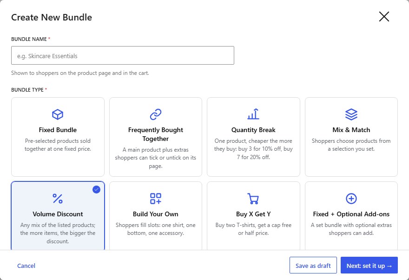Click 'Pre-selected products sold together' description
The image size is (409, 280).
click(58, 145)
